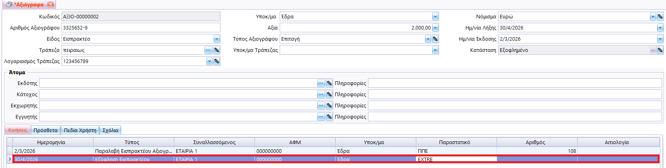Expand the Ημ/νία Λήξης date picker
Screen dimensions: 666x168
pyautogui.click(x=660, y=28)
